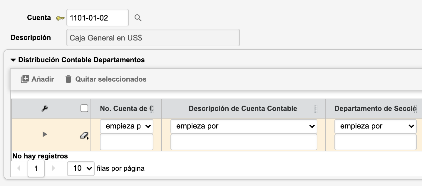Click the Cuenta input field
This screenshot has height=186, width=422.
(x=97, y=18)
